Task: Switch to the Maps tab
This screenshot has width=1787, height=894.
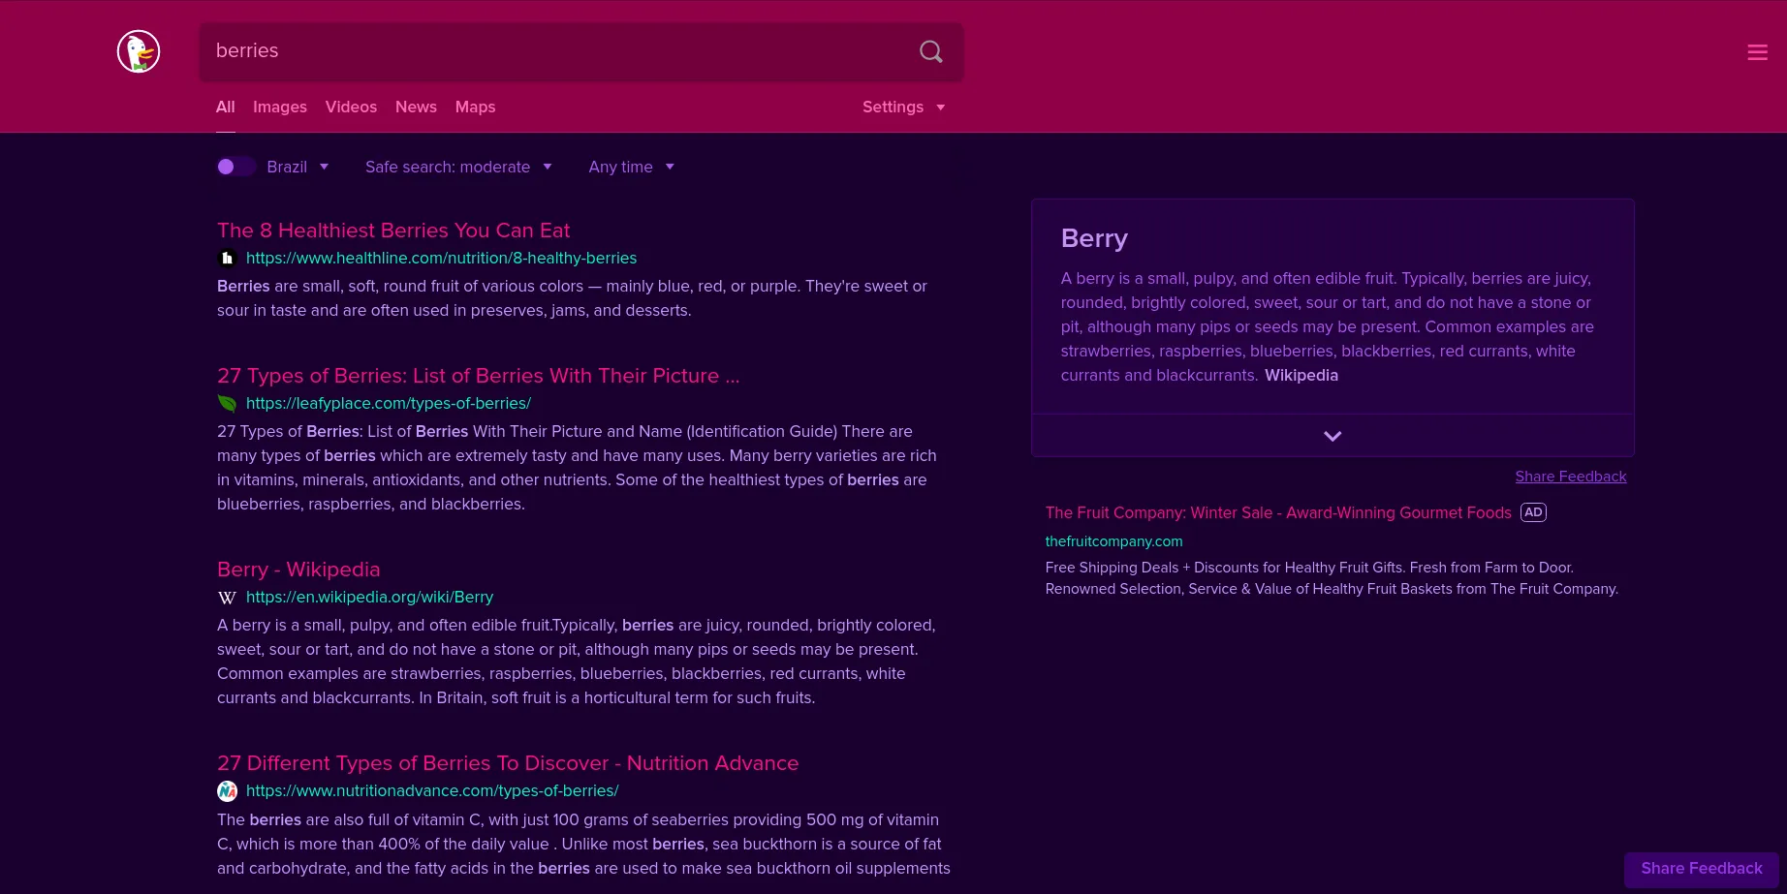Action: coord(475,107)
